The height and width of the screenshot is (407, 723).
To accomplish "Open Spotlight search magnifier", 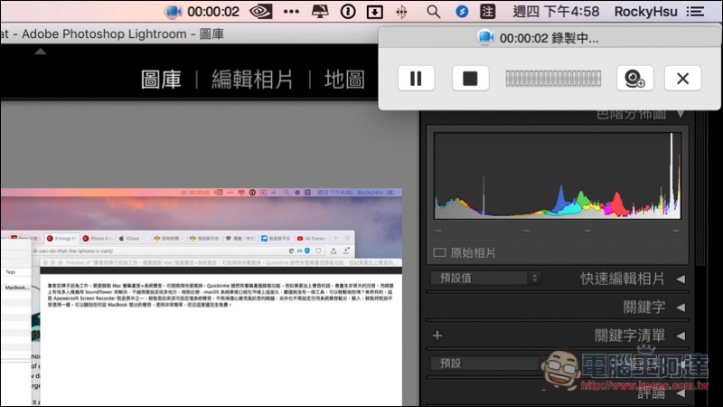I will 433,12.
